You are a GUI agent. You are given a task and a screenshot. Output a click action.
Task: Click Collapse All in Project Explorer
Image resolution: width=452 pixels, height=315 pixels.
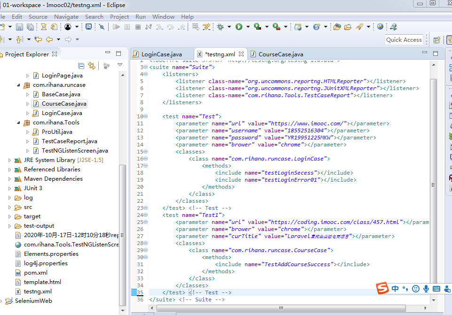coord(81,66)
